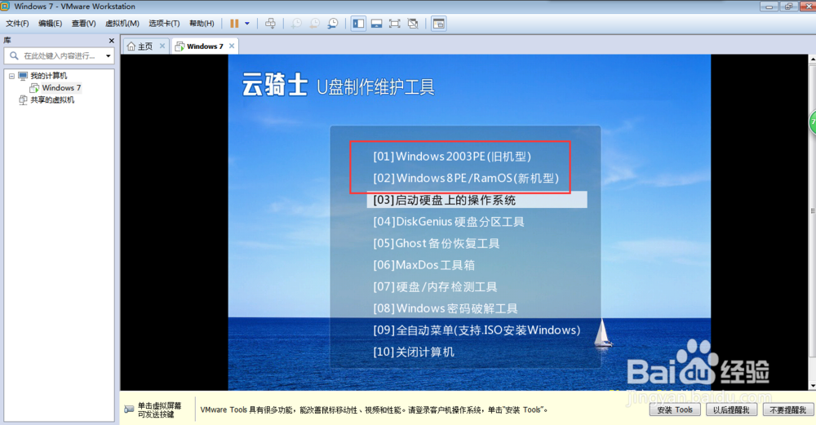Select [05] Ghost 备份恢复工具
This screenshot has width=816, height=425.
(436, 243)
